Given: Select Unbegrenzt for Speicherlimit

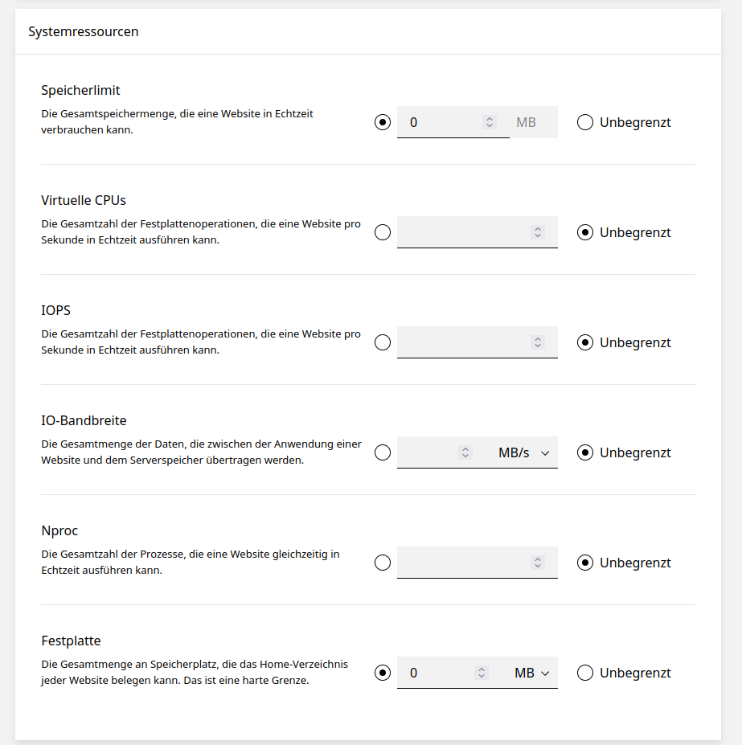Looking at the screenshot, I should point(584,122).
